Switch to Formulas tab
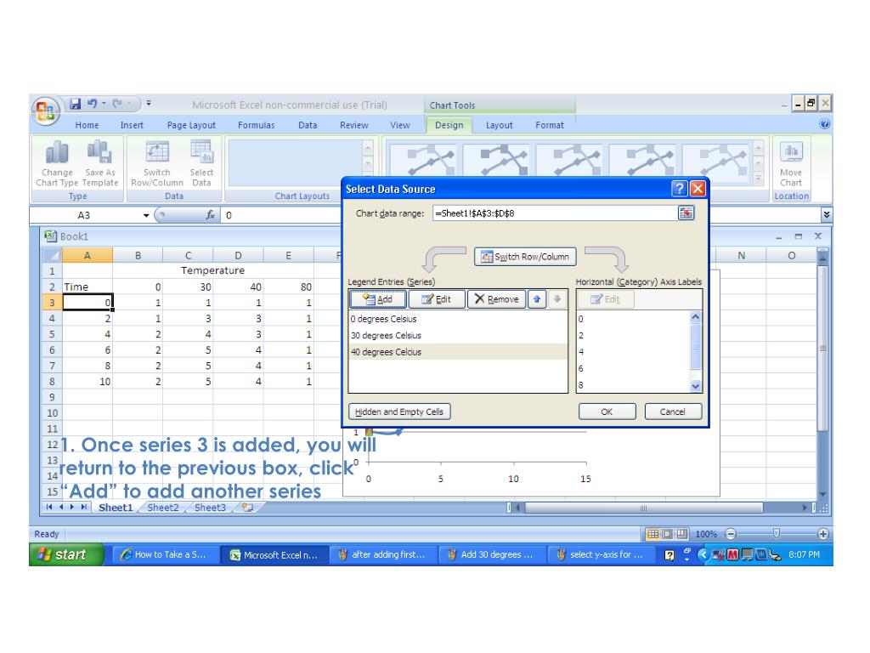 pos(257,126)
